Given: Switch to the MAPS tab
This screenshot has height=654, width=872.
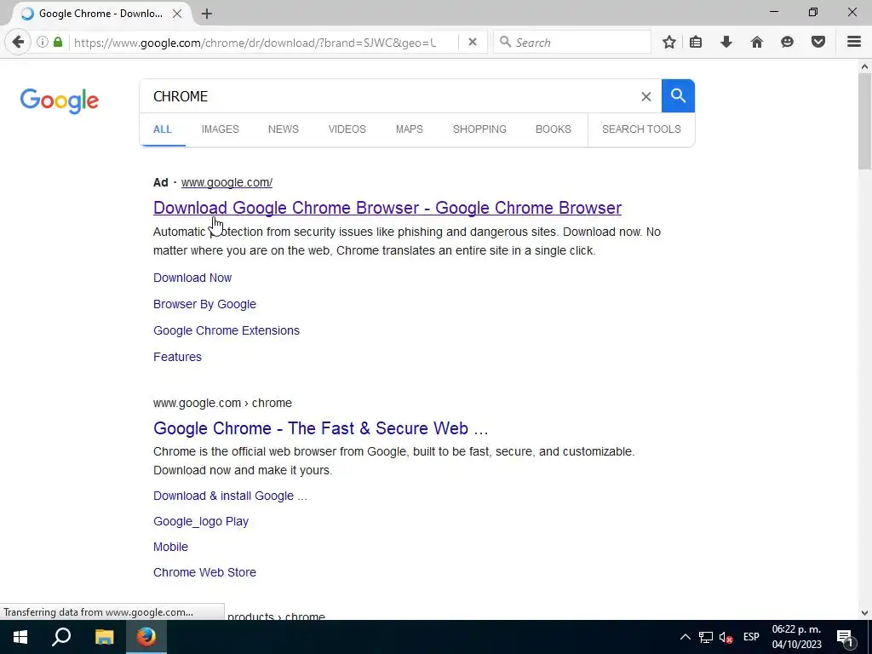Looking at the screenshot, I should 410,129.
